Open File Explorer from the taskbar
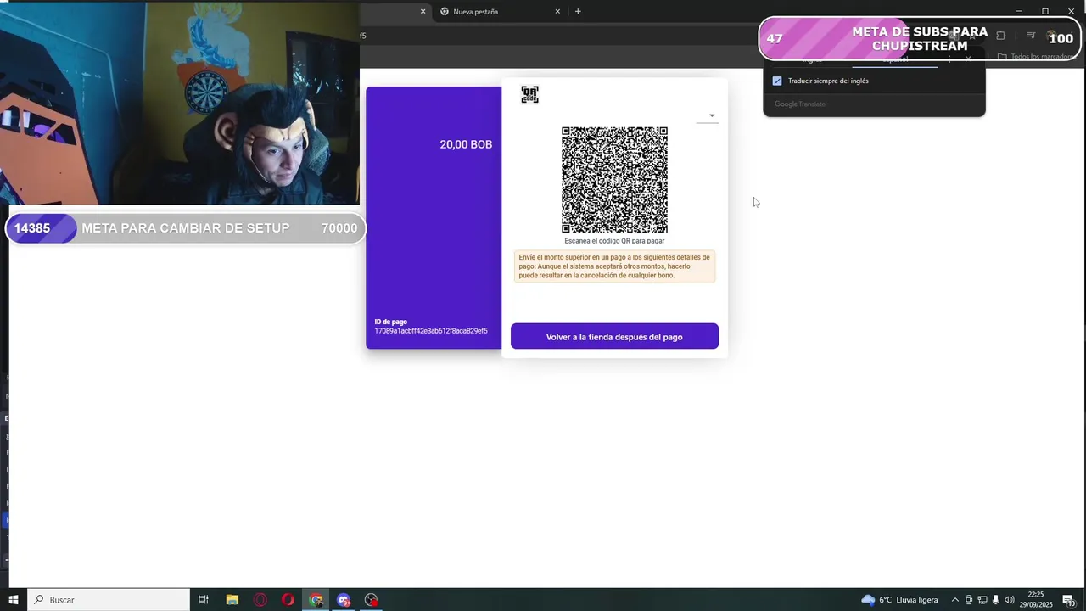This screenshot has height=611, width=1086. pyautogui.click(x=232, y=600)
